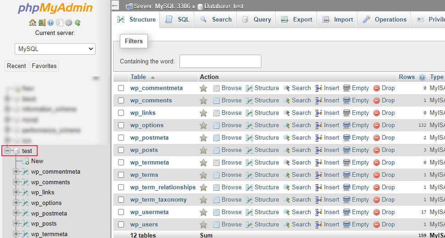Check the wp_comments row checkbox
The width and height of the screenshot is (445, 238).
tap(121, 100)
